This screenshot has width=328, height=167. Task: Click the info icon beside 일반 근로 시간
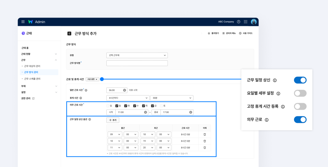click(86, 90)
